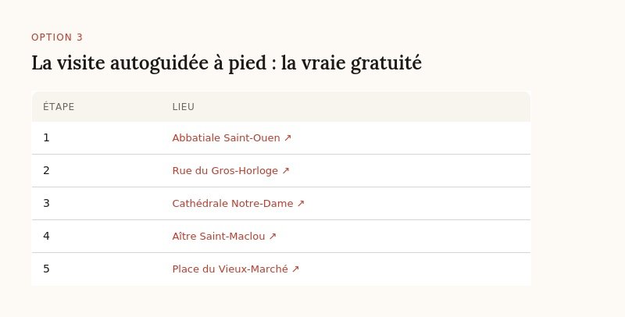Click the OPTION 3 label
This screenshot has height=317, width=625.
(x=57, y=37)
